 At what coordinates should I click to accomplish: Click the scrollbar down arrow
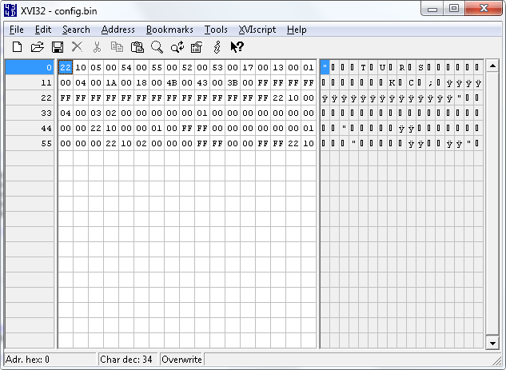[x=492, y=343]
